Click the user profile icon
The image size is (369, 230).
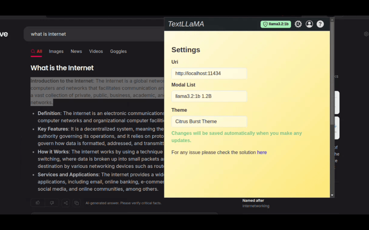(309, 24)
